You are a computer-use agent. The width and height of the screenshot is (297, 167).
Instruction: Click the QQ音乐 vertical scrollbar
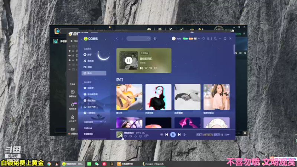click(x=234, y=49)
